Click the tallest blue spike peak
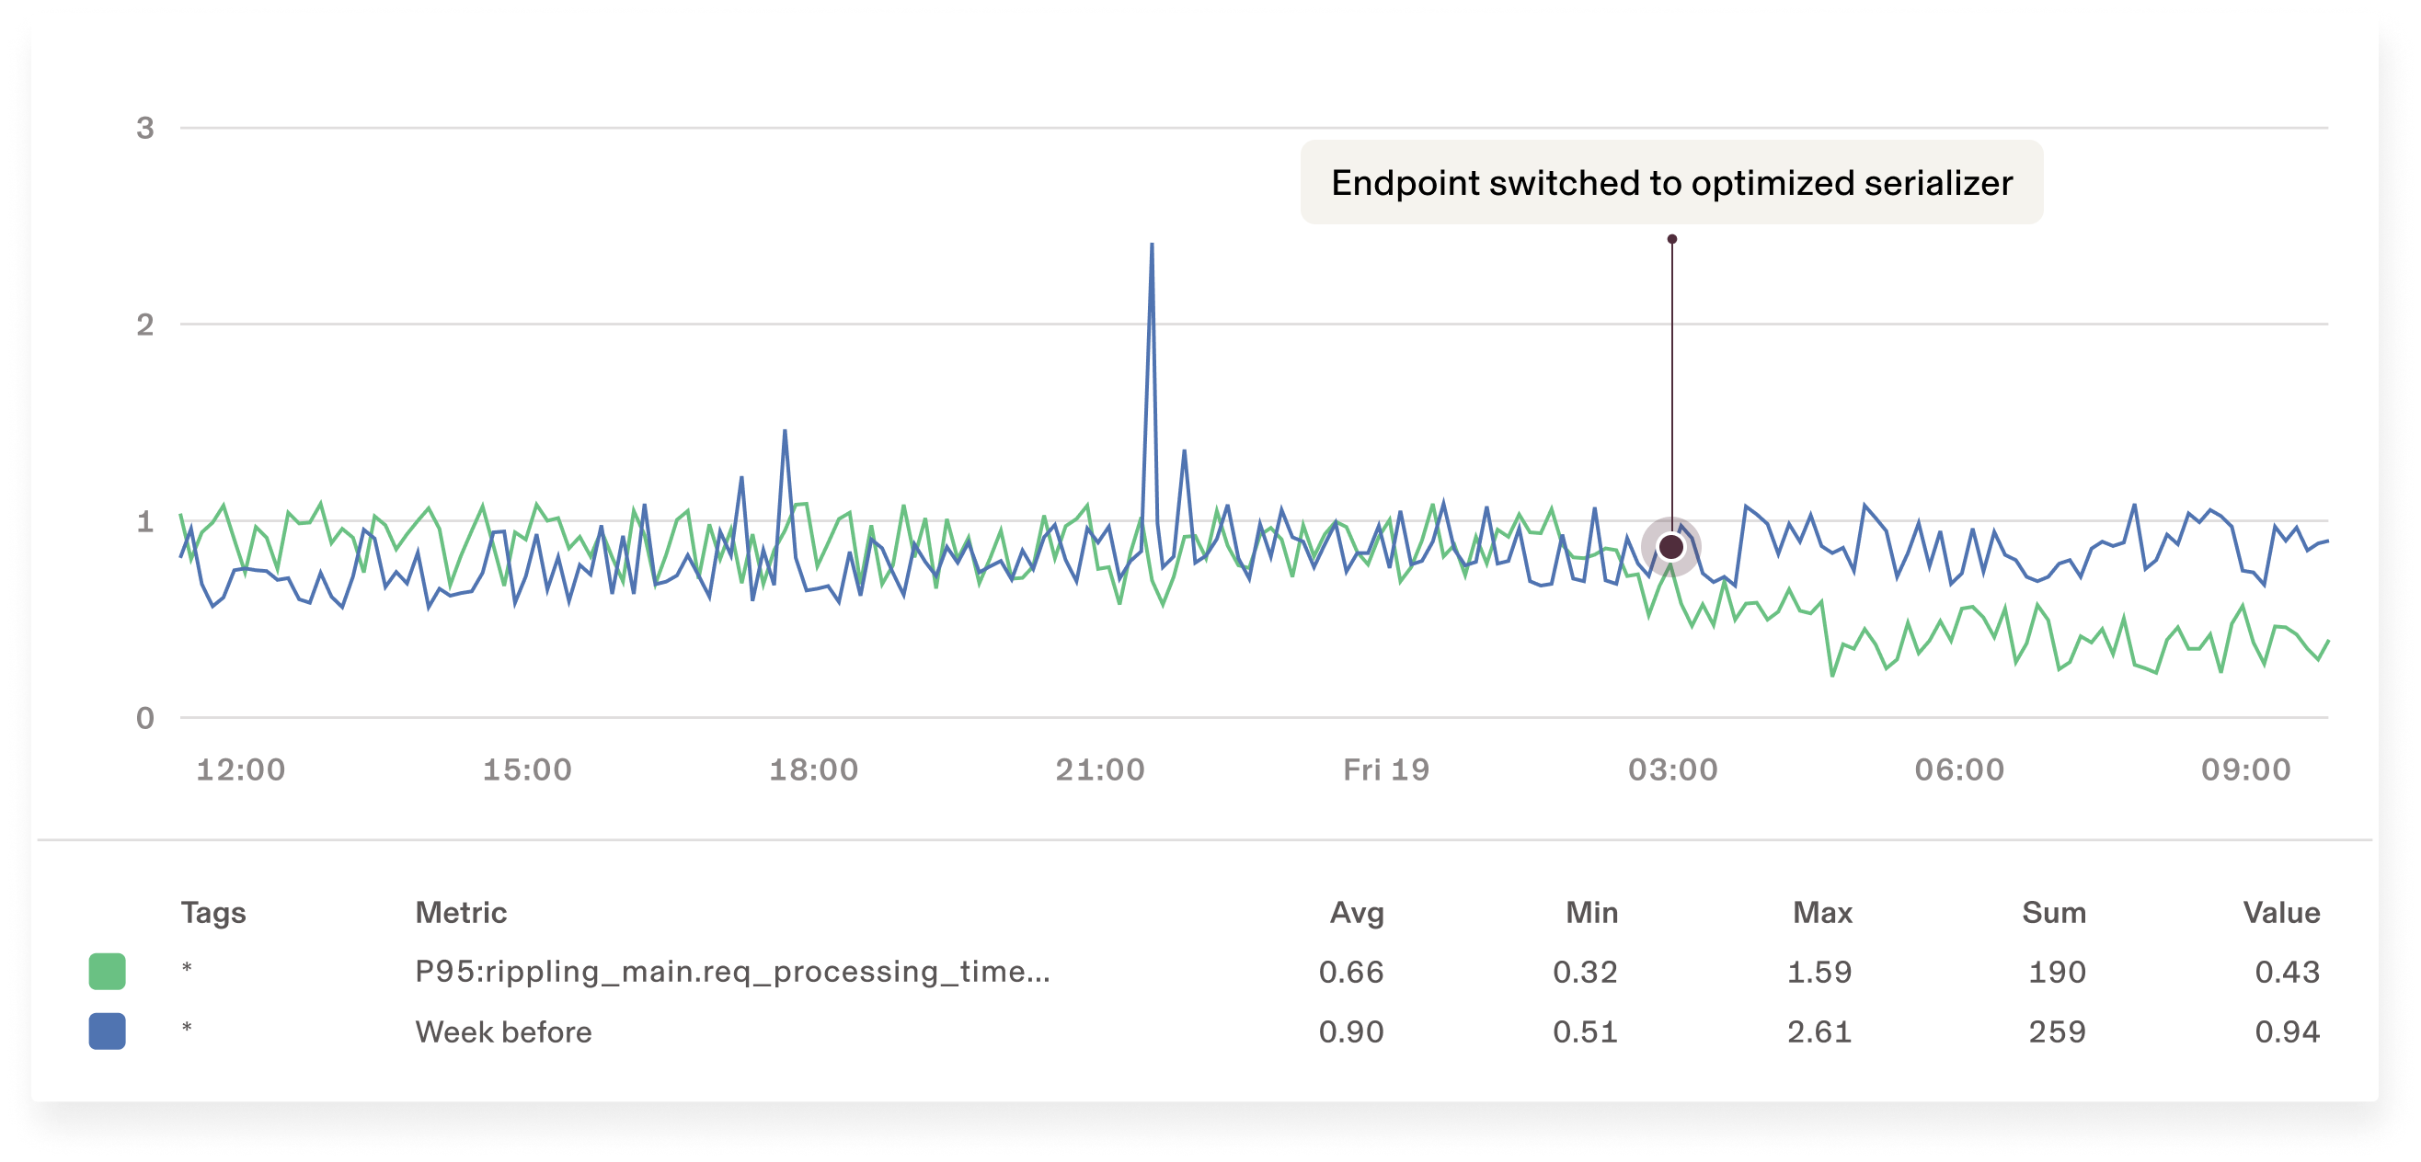2421x1162 pixels. coord(1152,246)
